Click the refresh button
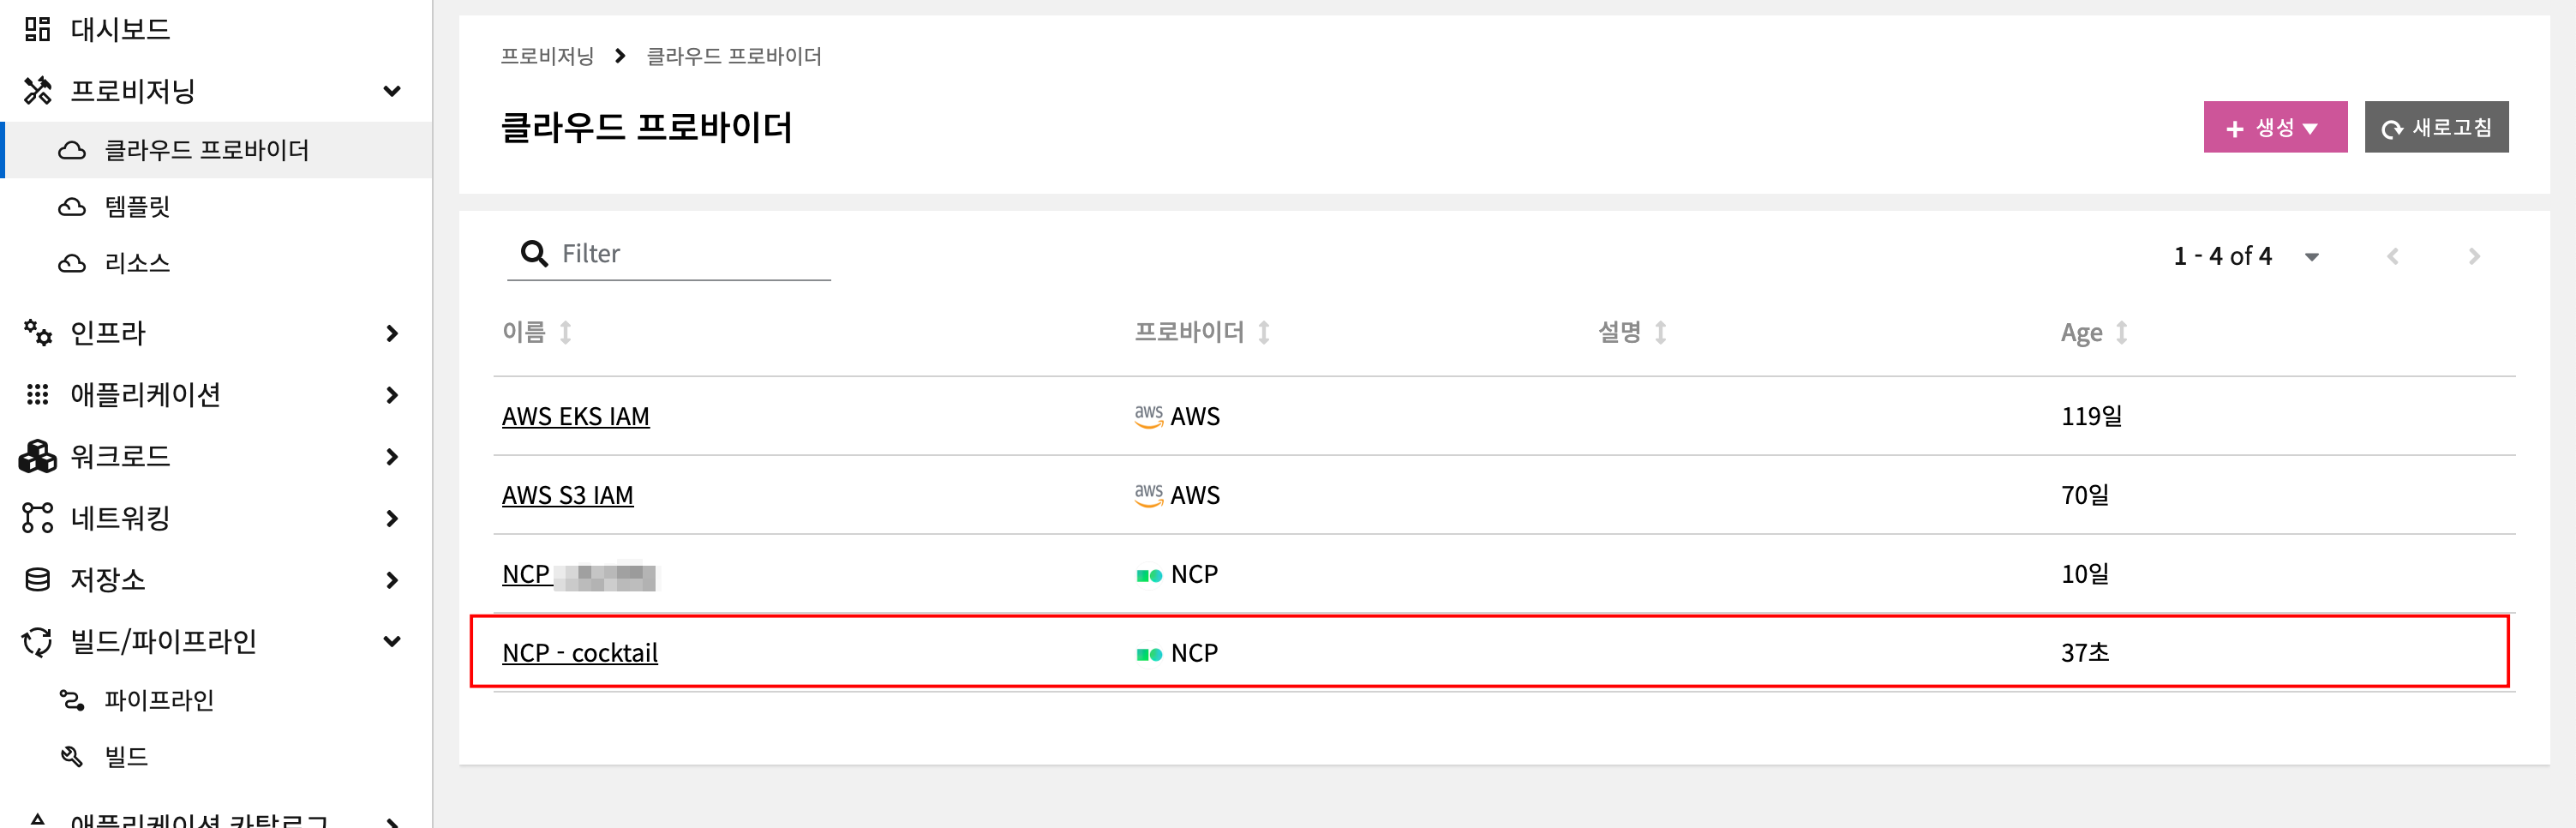 [2435, 127]
